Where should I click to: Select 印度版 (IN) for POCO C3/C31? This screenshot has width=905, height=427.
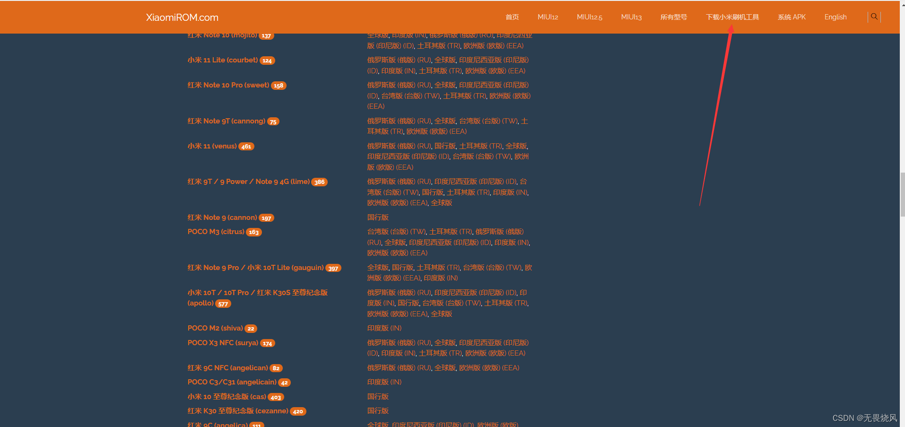point(384,382)
